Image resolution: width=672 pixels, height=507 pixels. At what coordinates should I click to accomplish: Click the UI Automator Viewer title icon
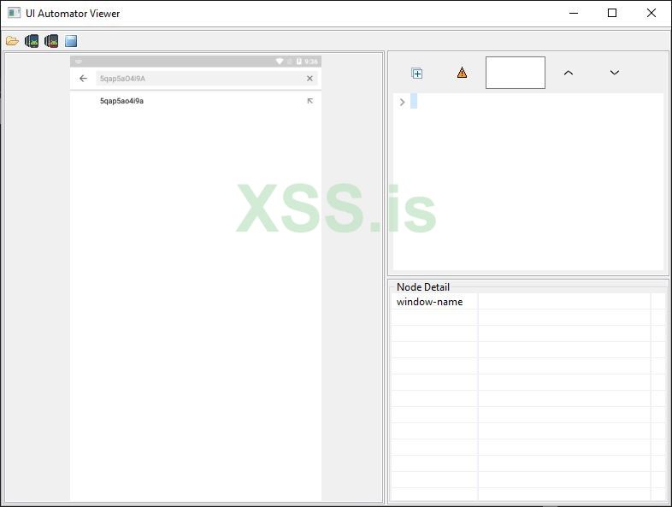pyautogui.click(x=15, y=14)
